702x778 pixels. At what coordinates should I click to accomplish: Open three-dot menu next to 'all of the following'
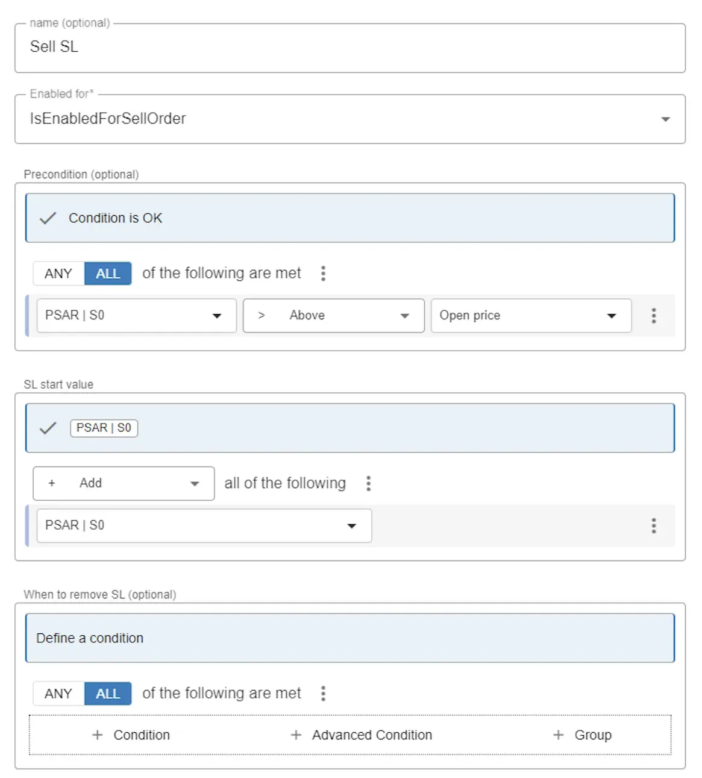pyautogui.click(x=369, y=483)
